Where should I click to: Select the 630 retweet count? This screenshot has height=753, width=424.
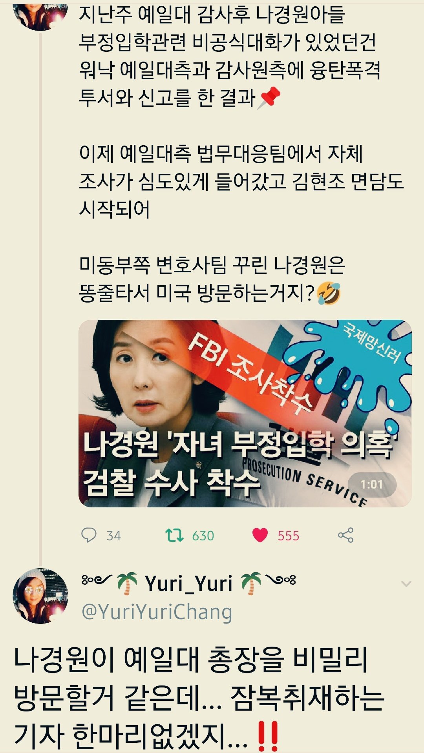(x=203, y=536)
